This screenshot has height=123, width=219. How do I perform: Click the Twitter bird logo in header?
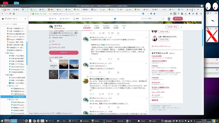(115, 19)
